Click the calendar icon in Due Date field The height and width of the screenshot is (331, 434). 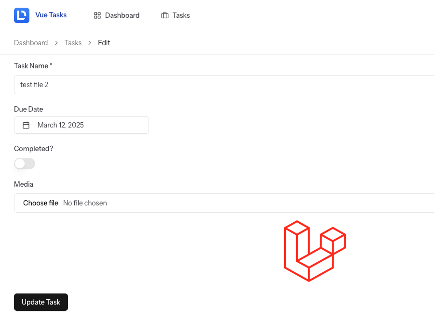pos(26,125)
